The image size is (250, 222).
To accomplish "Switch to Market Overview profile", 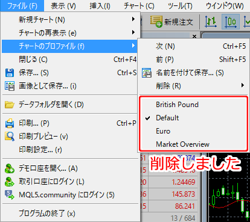I will pyautogui.click(x=193, y=144).
